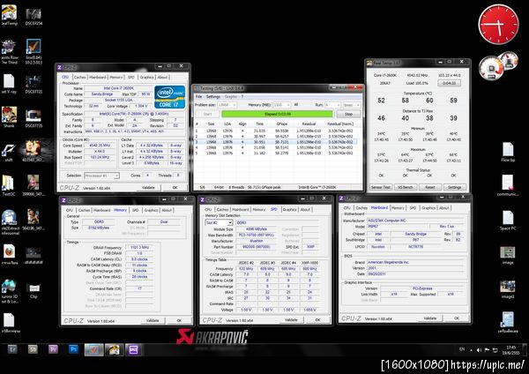This screenshot has width=529, height=374.
Task: Click the 0:04:33 timer button in Real Temp
Action: tap(450, 83)
